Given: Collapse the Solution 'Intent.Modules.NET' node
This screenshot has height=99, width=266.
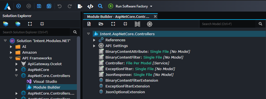Looking at the screenshot, I should 5,41.
